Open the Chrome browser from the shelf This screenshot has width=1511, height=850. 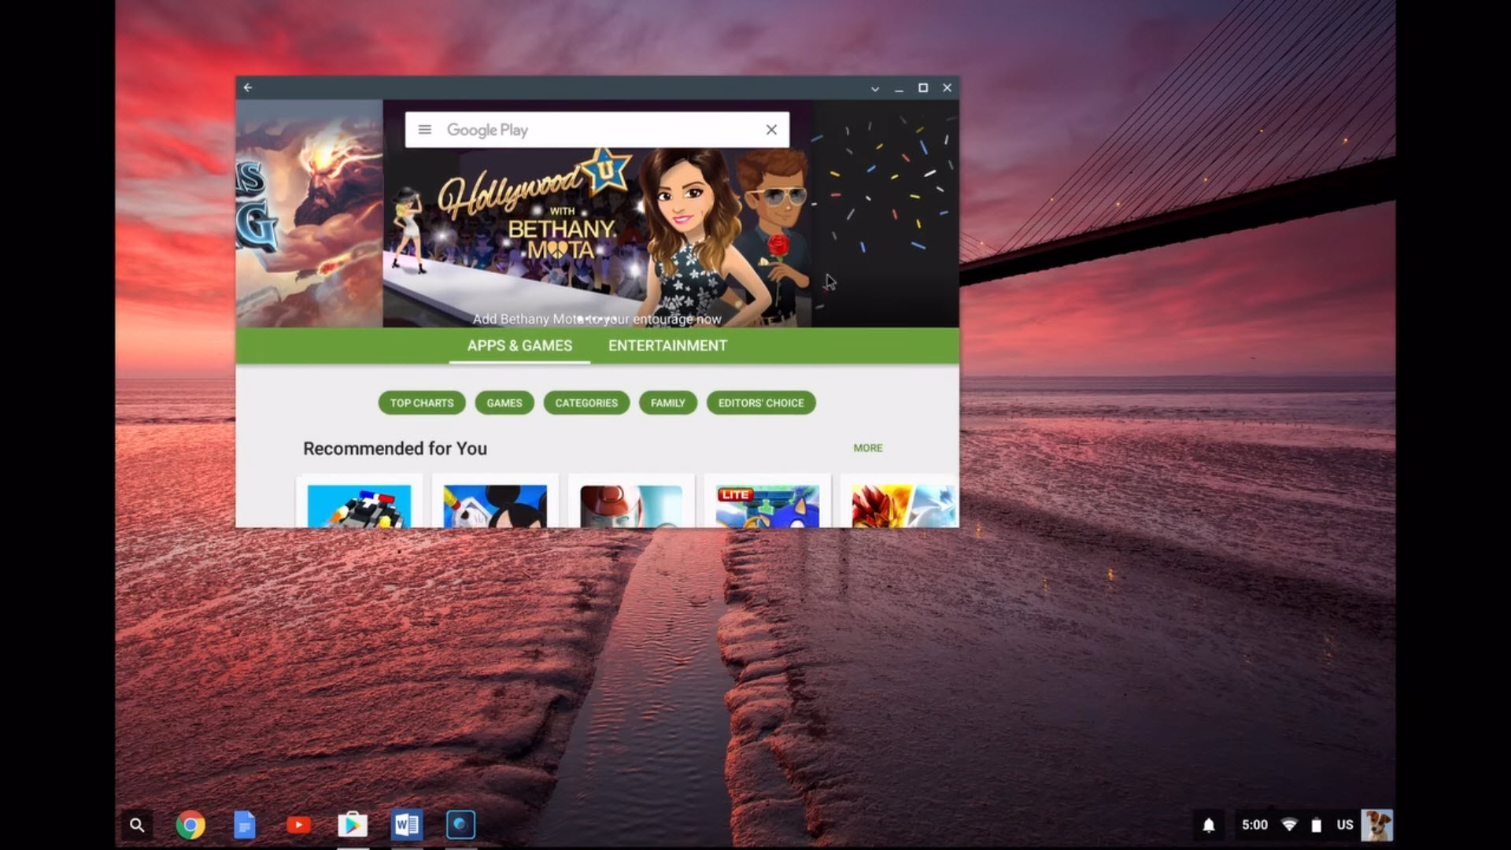pyautogui.click(x=190, y=825)
